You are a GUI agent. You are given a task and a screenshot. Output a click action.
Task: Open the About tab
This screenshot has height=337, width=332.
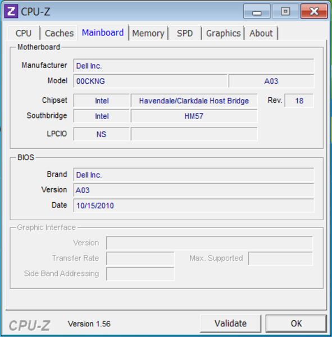[x=261, y=33]
